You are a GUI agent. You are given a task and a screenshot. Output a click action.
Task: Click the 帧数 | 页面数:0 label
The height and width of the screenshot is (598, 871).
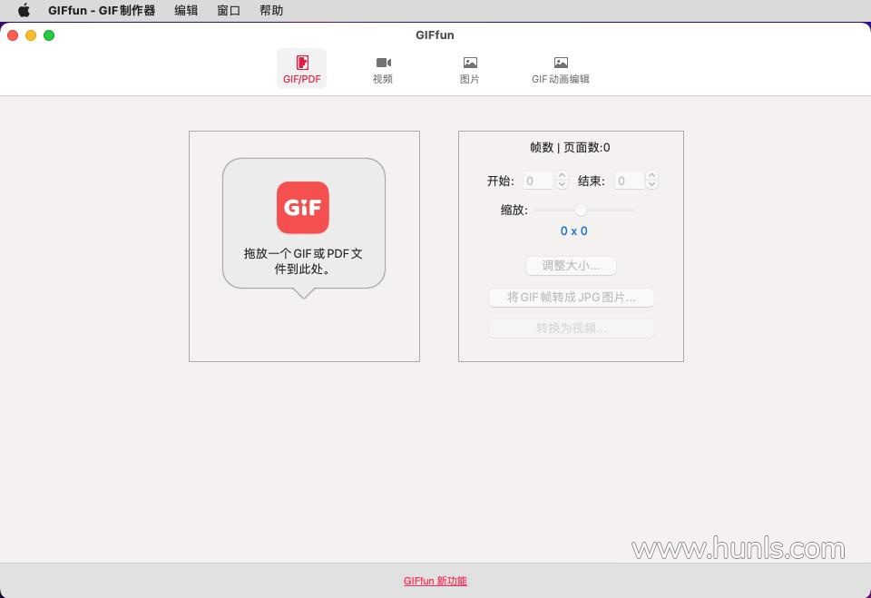pyautogui.click(x=571, y=147)
